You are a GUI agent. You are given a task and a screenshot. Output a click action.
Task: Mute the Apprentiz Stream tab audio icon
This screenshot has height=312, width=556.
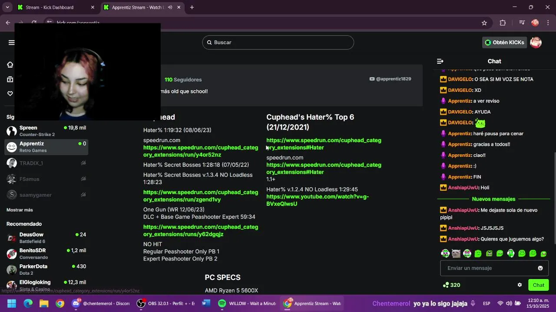pos(170,7)
